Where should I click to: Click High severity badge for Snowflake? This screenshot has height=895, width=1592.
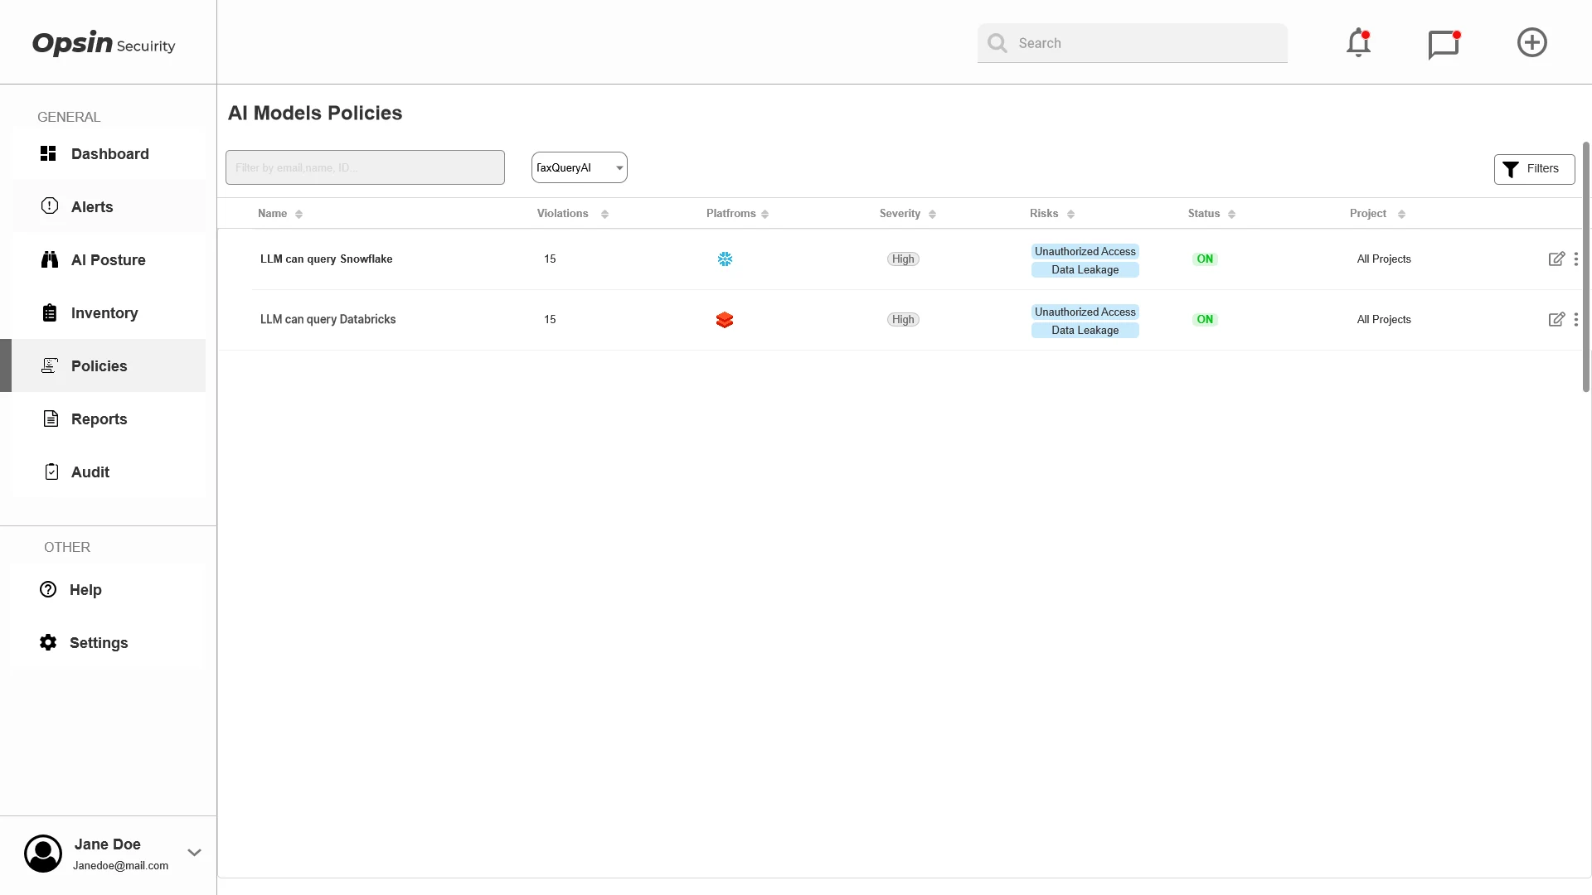903,259
